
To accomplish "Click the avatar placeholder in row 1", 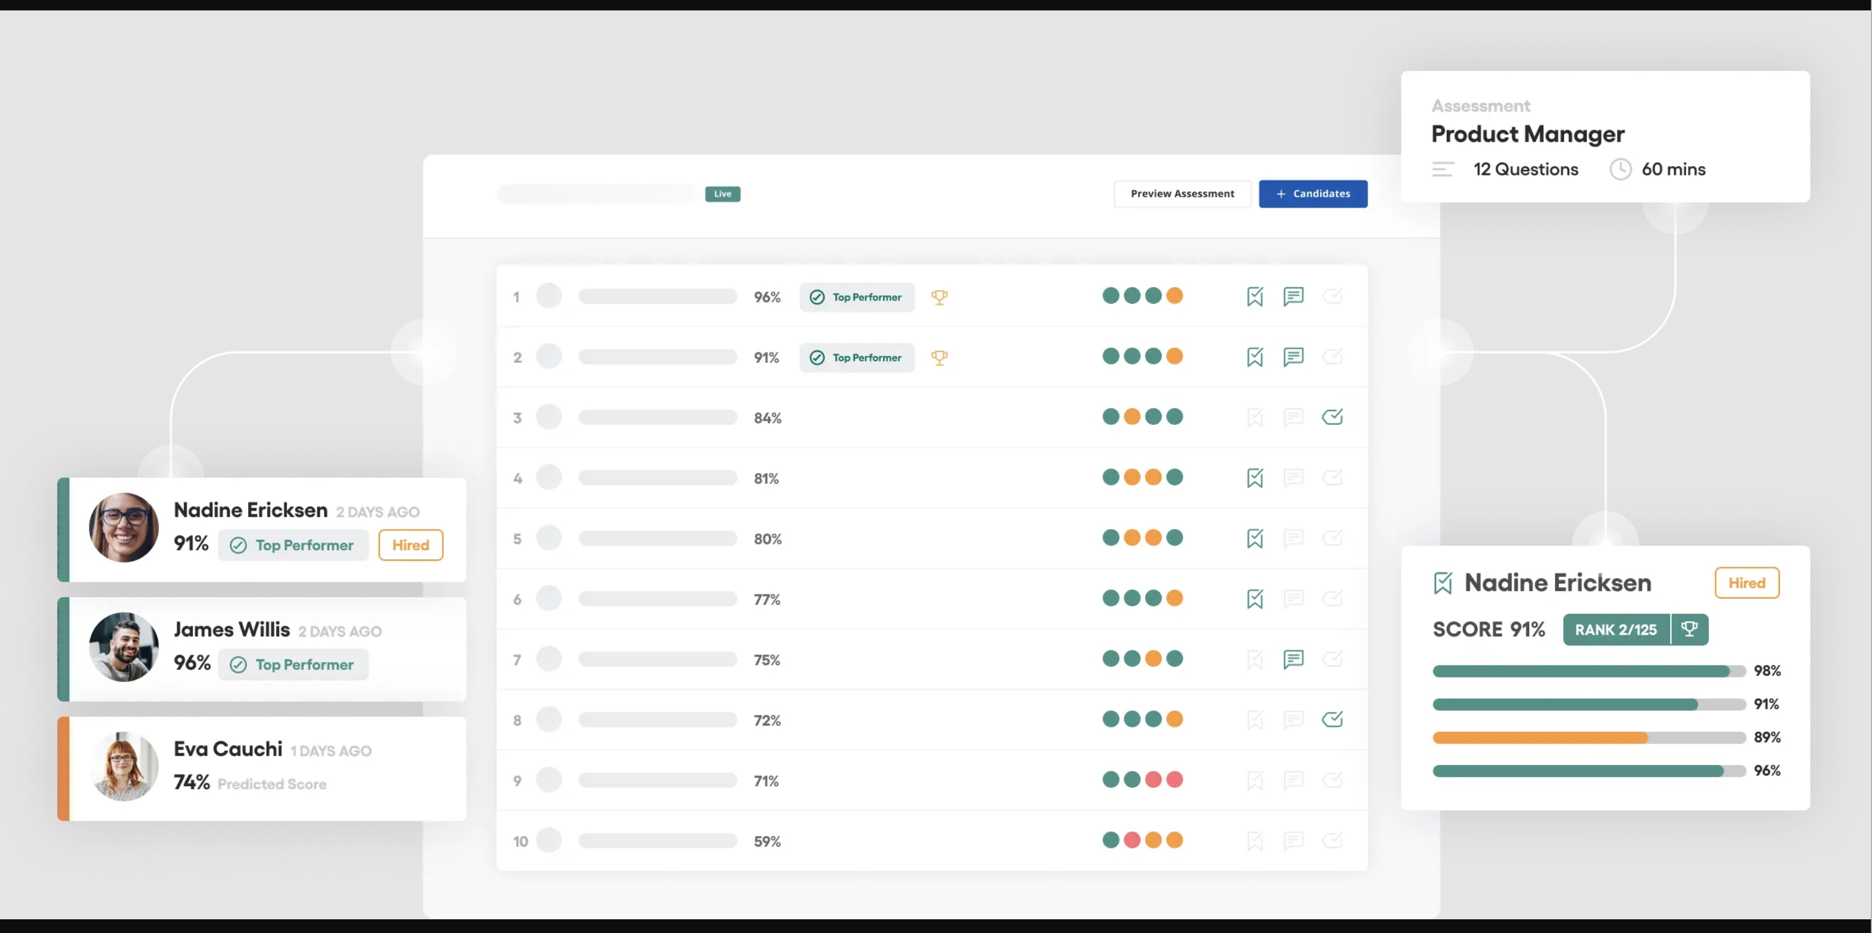I will coord(549,296).
